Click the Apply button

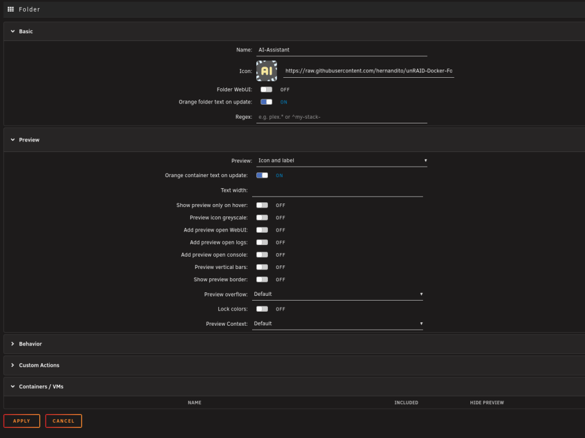pos(22,421)
